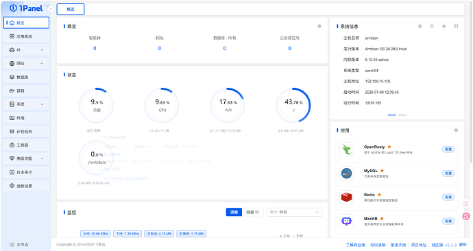Expand the AI menu chevron
The height and width of the screenshot is (251, 473).
[42, 50]
